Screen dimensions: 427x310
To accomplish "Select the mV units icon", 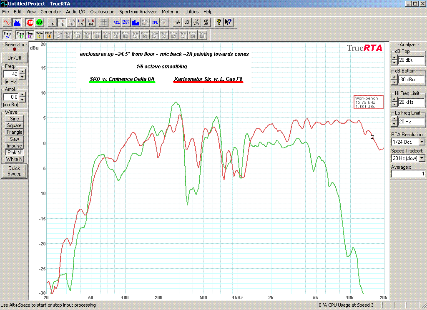I will pos(177,22).
